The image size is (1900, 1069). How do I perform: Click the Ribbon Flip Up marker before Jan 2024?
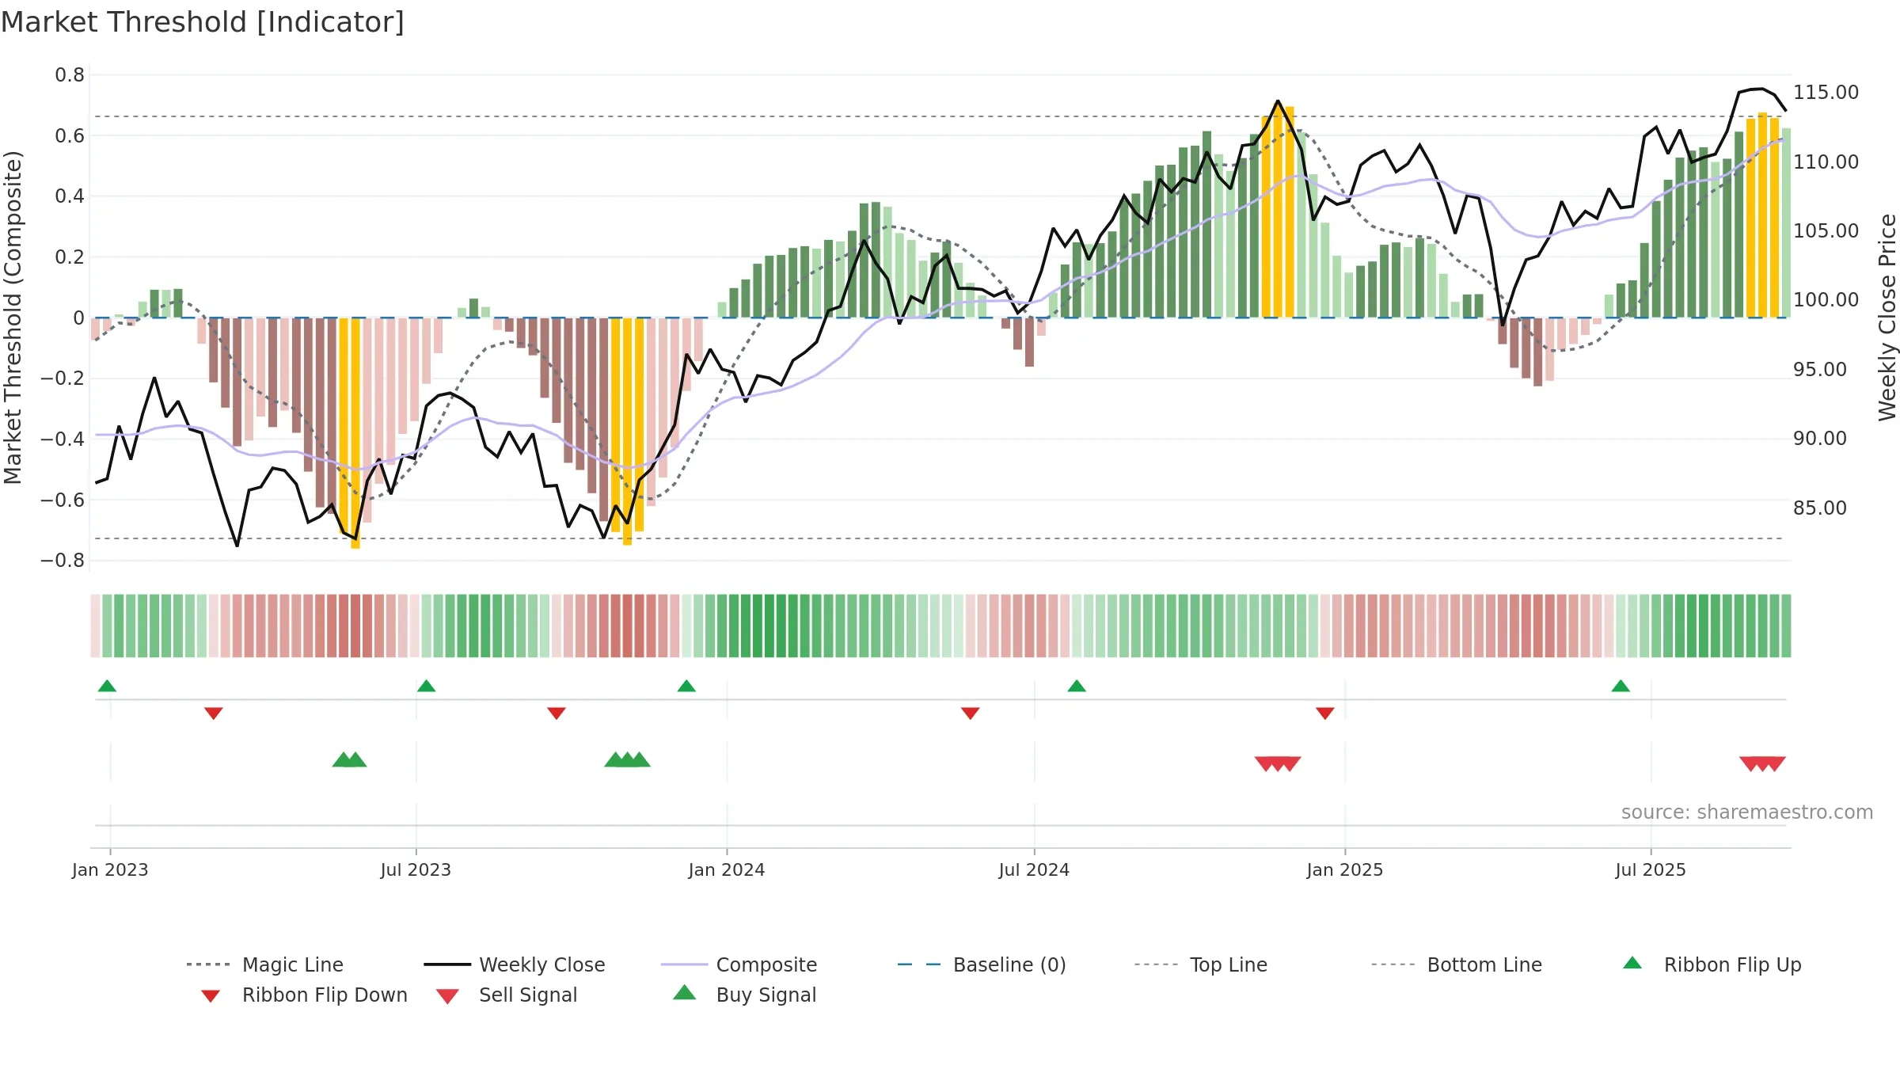tap(686, 686)
